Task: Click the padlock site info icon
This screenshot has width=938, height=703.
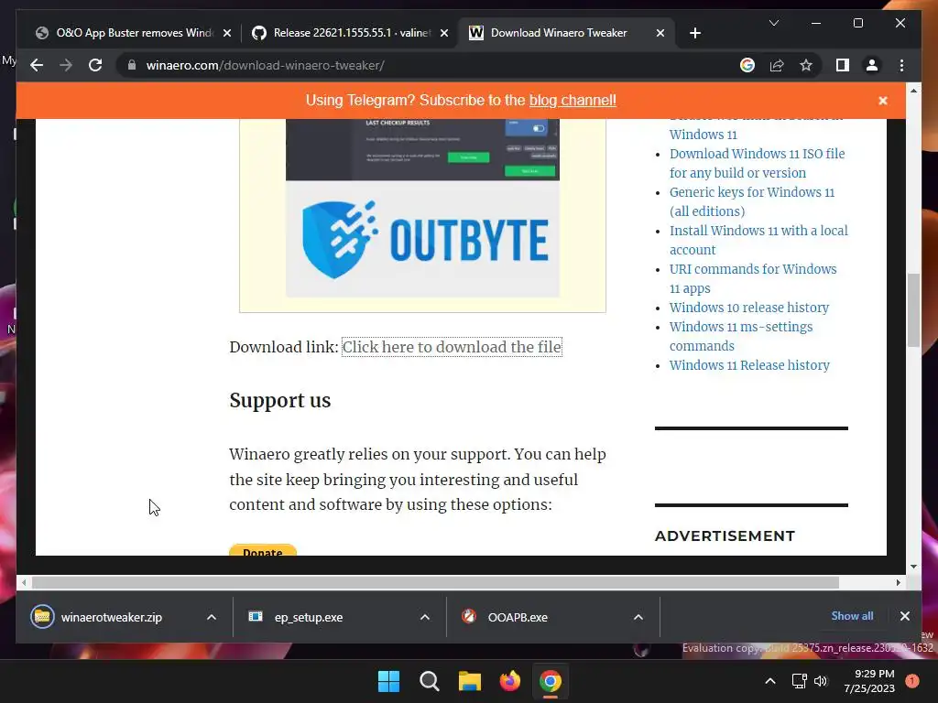Action: tap(132, 65)
